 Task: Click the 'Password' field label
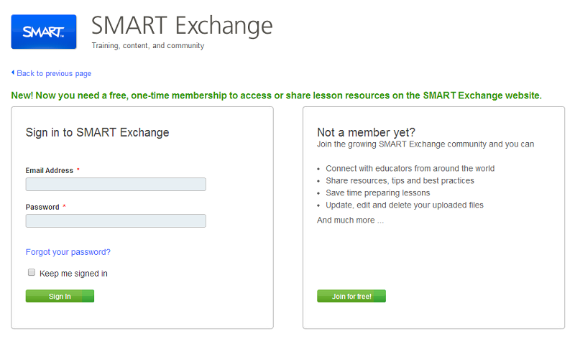(42, 207)
